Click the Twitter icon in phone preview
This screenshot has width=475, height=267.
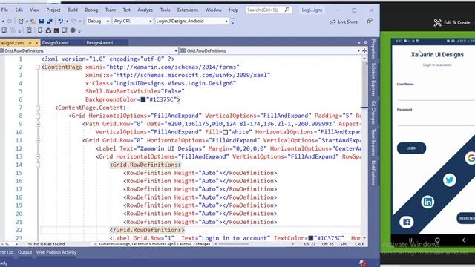[449, 180]
